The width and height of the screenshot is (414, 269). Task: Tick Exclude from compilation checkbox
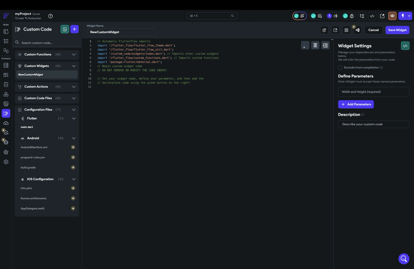point(340,68)
